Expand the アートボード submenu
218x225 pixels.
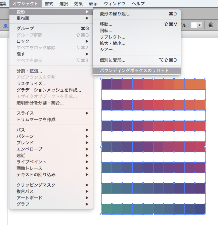[51, 198]
